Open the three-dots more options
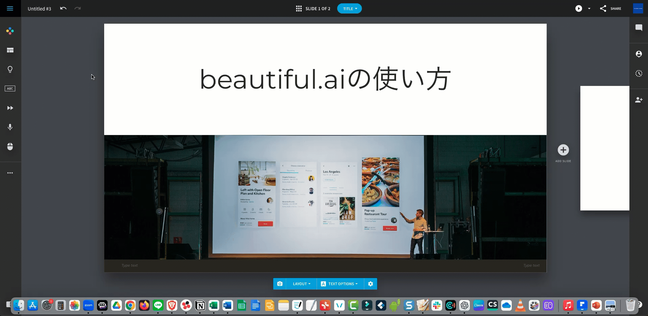This screenshot has height=316, width=648. pos(10,173)
